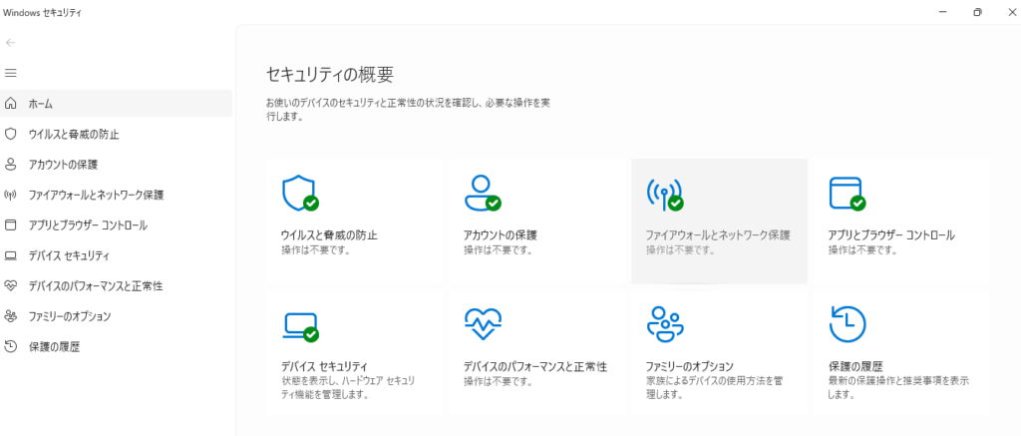The height and width of the screenshot is (436, 1021).
Task: Open the デバイスのパフォーマンスと正常性 card title
Action: click(535, 366)
